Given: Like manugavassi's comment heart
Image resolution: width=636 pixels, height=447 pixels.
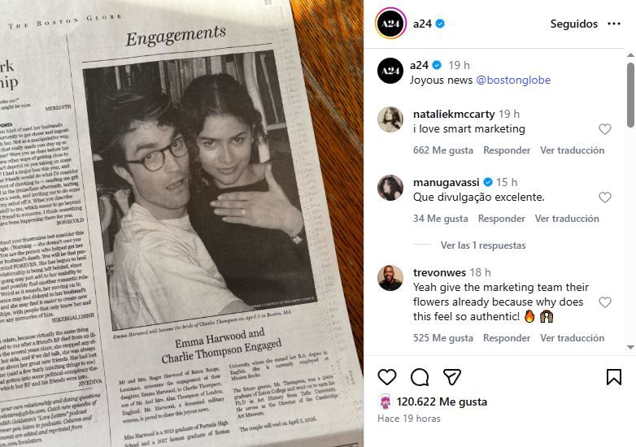Looking at the screenshot, I should tap(605, 197).
